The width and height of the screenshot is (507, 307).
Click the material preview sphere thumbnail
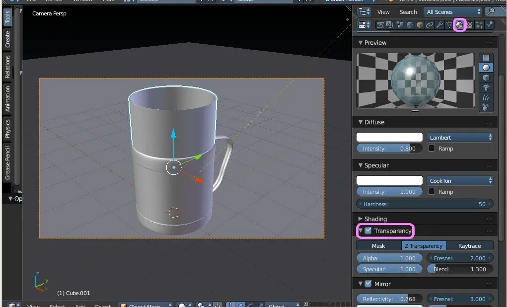pyautogui.click(x=416, y=80)
